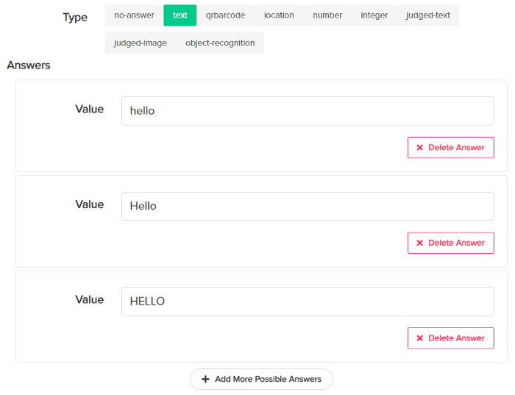Delete the answer with value hello
The height and width of the screenshot is (395, 515).
coord(451,148)
